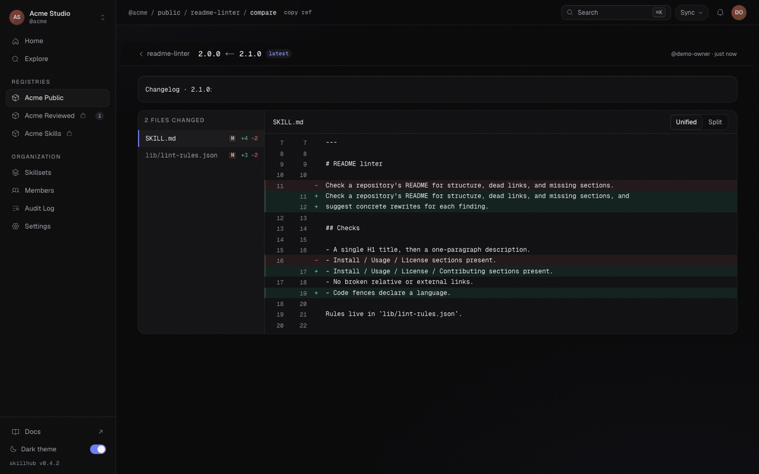This screenshot has height=474, width=759.
Task: Open the Home sidebar item
Action: pos(58,41)
